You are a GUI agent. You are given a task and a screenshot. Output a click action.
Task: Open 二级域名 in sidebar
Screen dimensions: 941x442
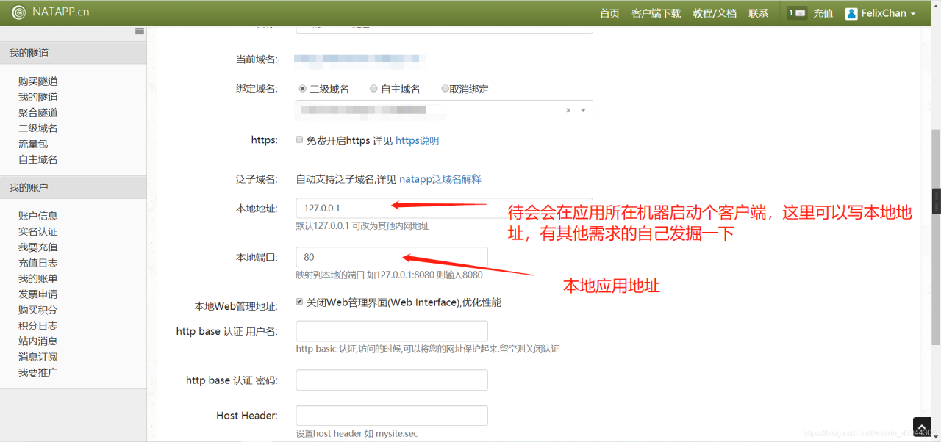[x=38, y=128]
